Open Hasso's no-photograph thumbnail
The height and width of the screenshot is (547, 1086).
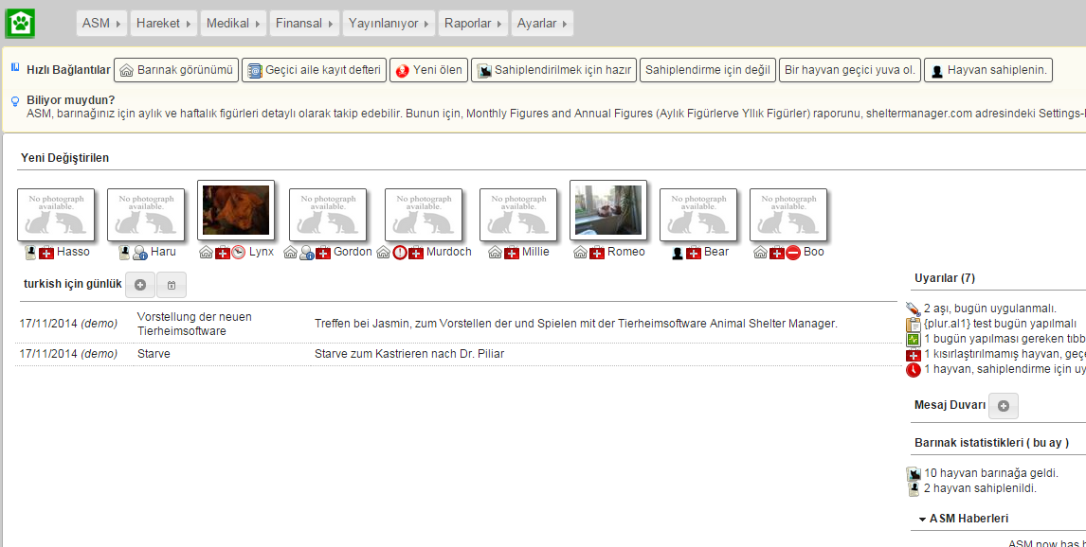pyautogui.click(x=56, y=215)
